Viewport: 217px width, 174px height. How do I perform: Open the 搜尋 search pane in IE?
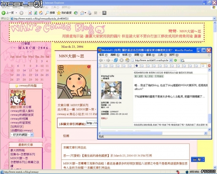tap(50, 13)
